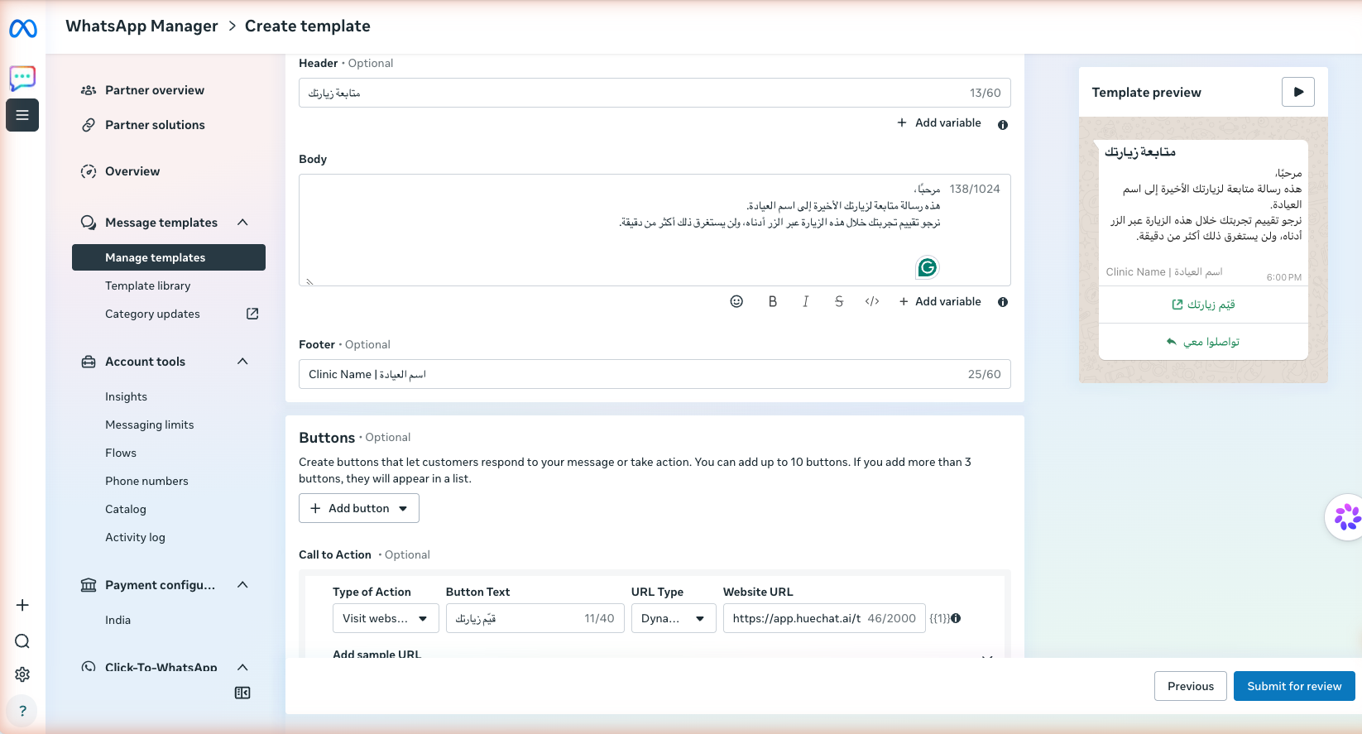Play the template preview

tap(1298, 92)
